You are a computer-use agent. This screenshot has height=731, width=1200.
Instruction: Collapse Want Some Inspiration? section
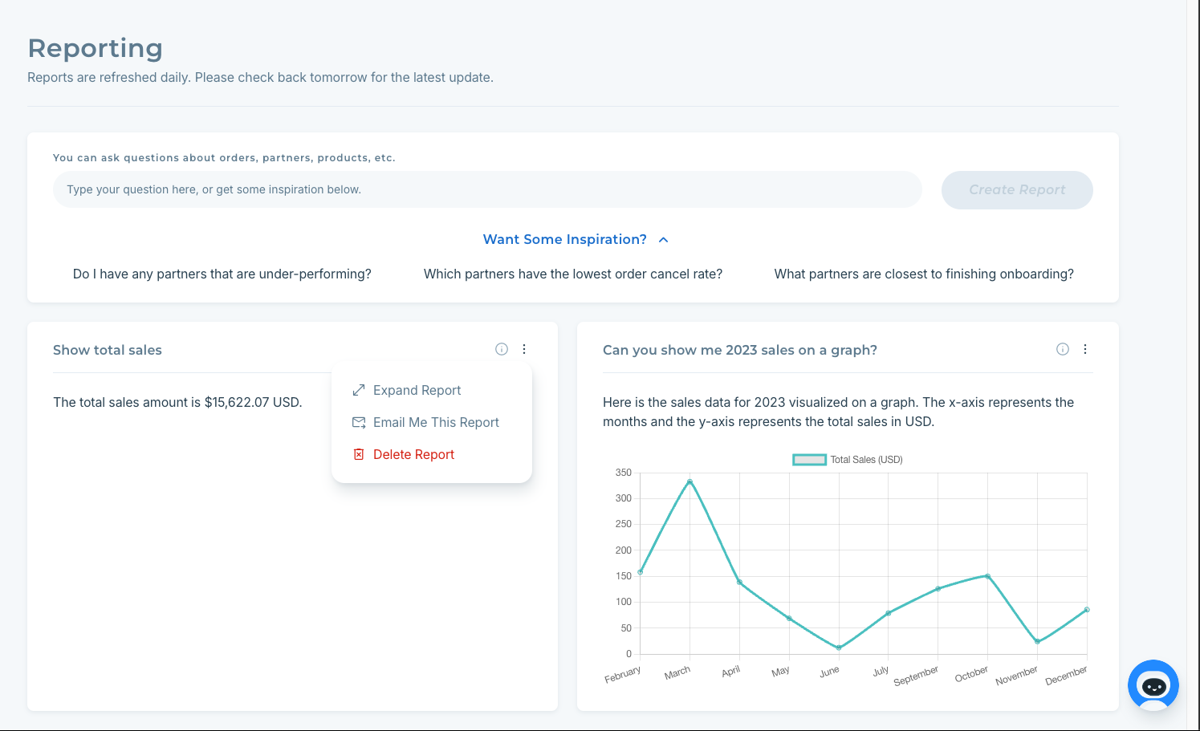564,240
